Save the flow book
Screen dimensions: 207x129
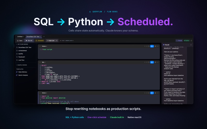point(20,41)
